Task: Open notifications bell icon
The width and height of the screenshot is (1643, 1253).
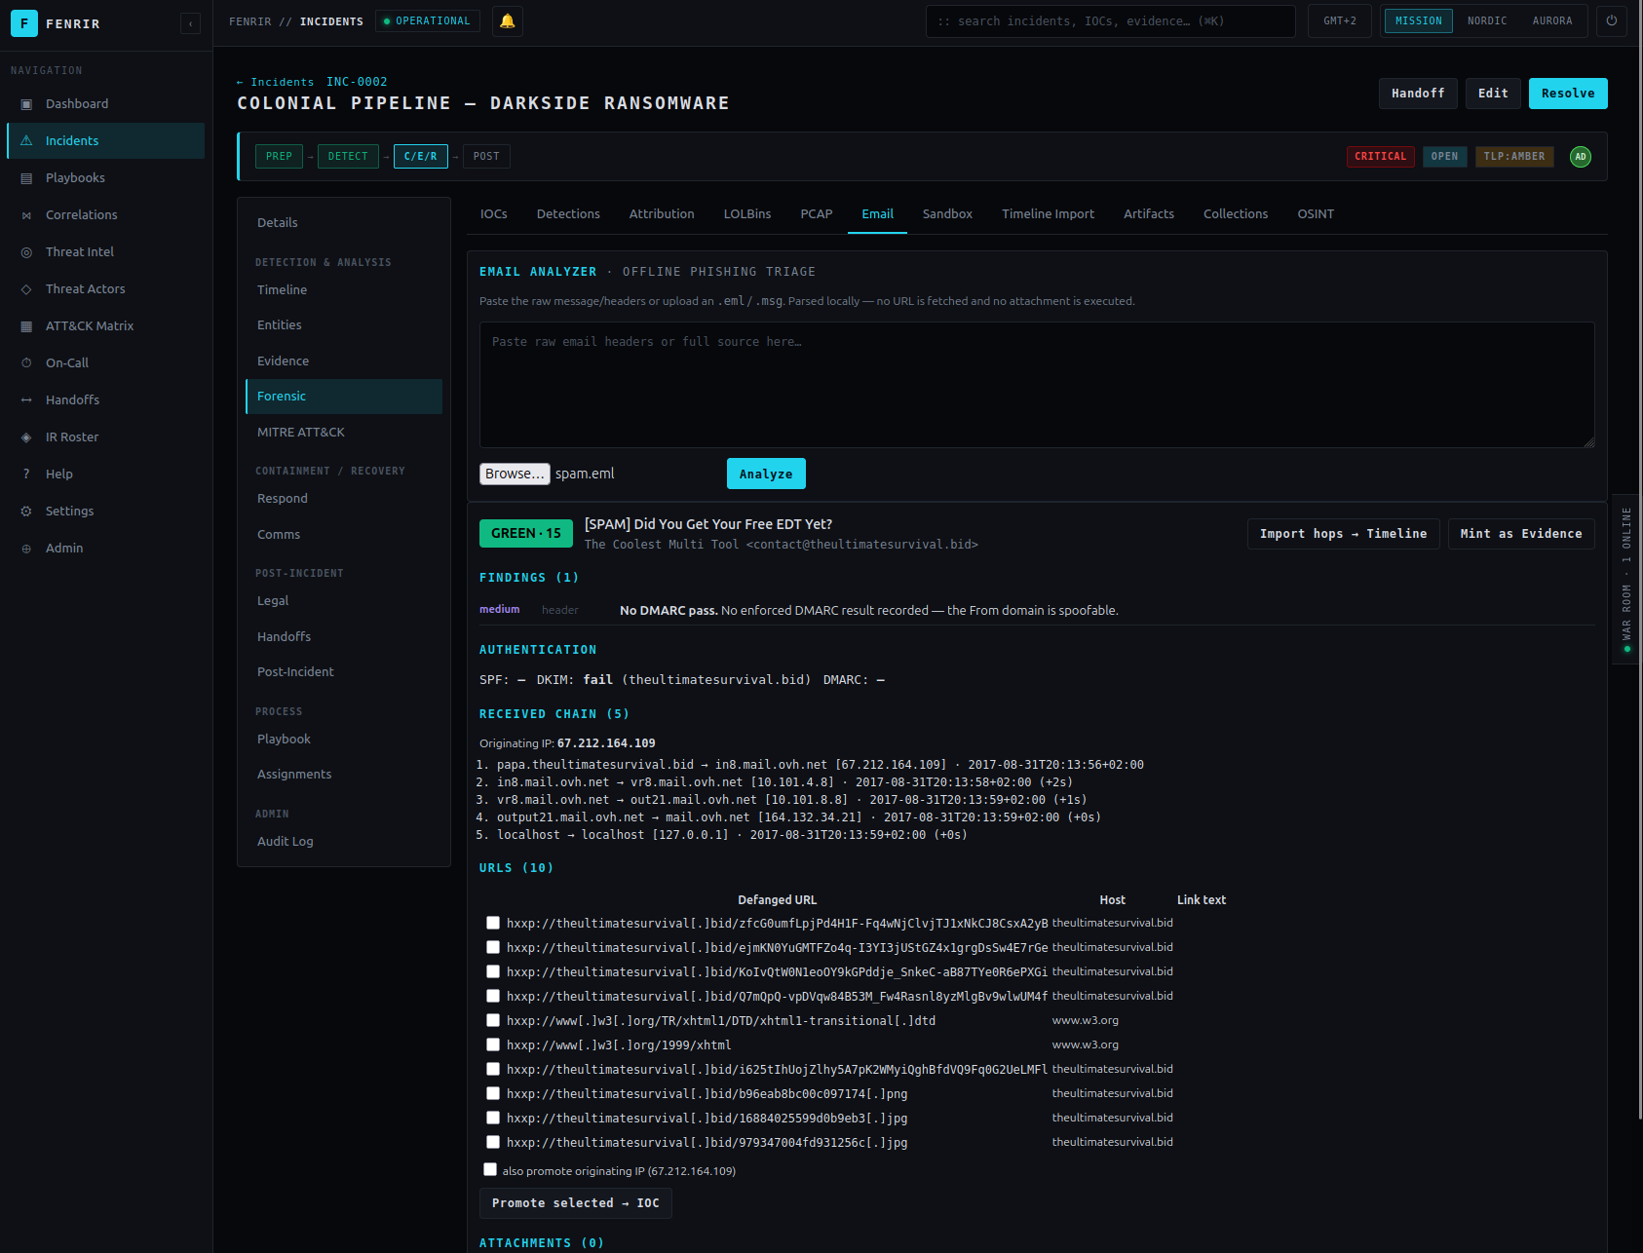Action: tap(507, 20)
